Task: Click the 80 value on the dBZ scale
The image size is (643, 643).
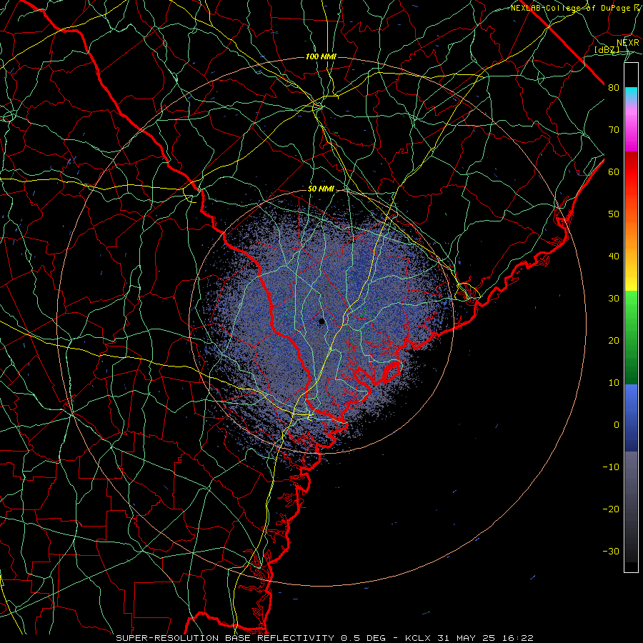Action: pos(614,88)
